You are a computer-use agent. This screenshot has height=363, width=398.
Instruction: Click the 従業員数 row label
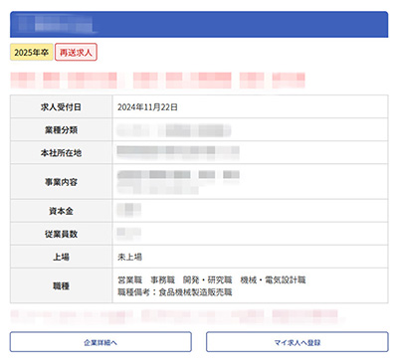61,234
